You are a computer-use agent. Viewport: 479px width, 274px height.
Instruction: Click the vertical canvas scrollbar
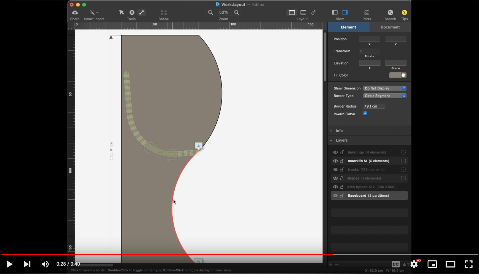[x=325, y=57]
